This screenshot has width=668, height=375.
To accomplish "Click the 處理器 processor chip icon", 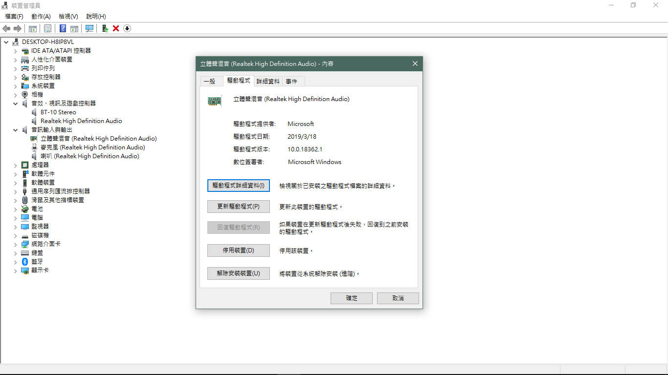I will 25,165.
